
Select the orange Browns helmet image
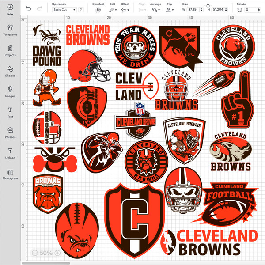(89, 66)
